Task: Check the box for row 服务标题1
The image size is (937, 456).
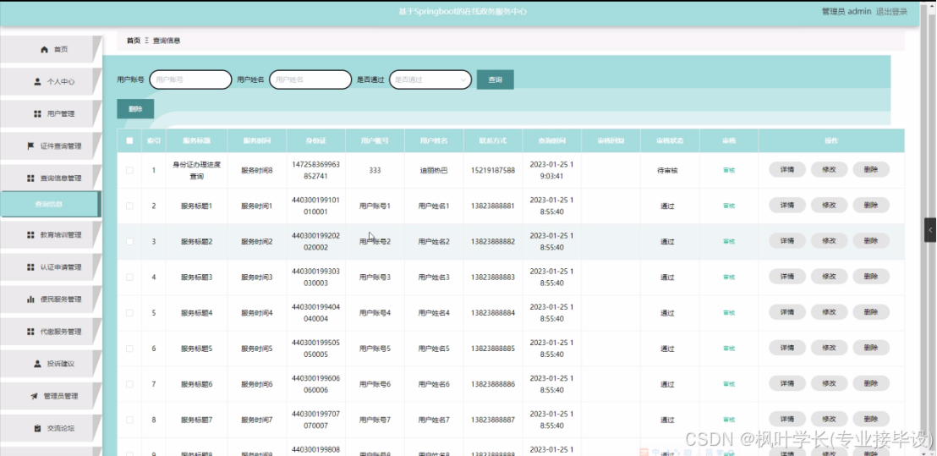Action: (129, 206)
